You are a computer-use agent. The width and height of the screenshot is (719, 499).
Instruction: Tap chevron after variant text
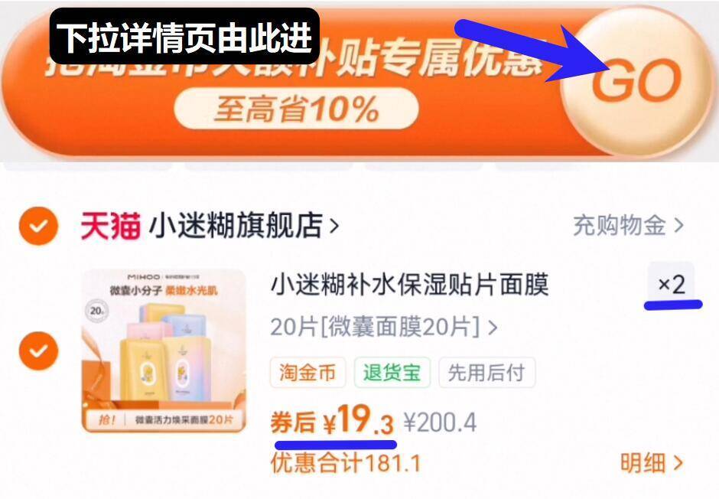pyautogui.click(x=492, y=328)
